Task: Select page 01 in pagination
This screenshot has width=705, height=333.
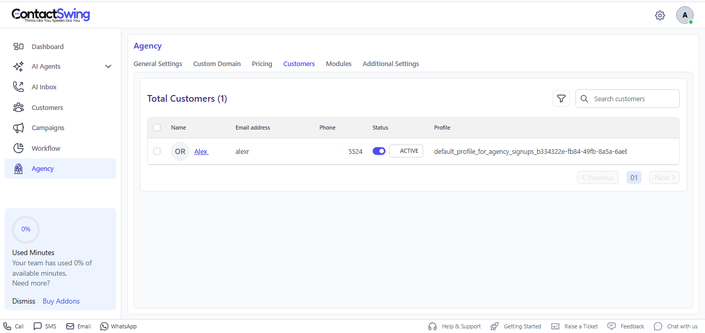Action: tap(634, 178)
